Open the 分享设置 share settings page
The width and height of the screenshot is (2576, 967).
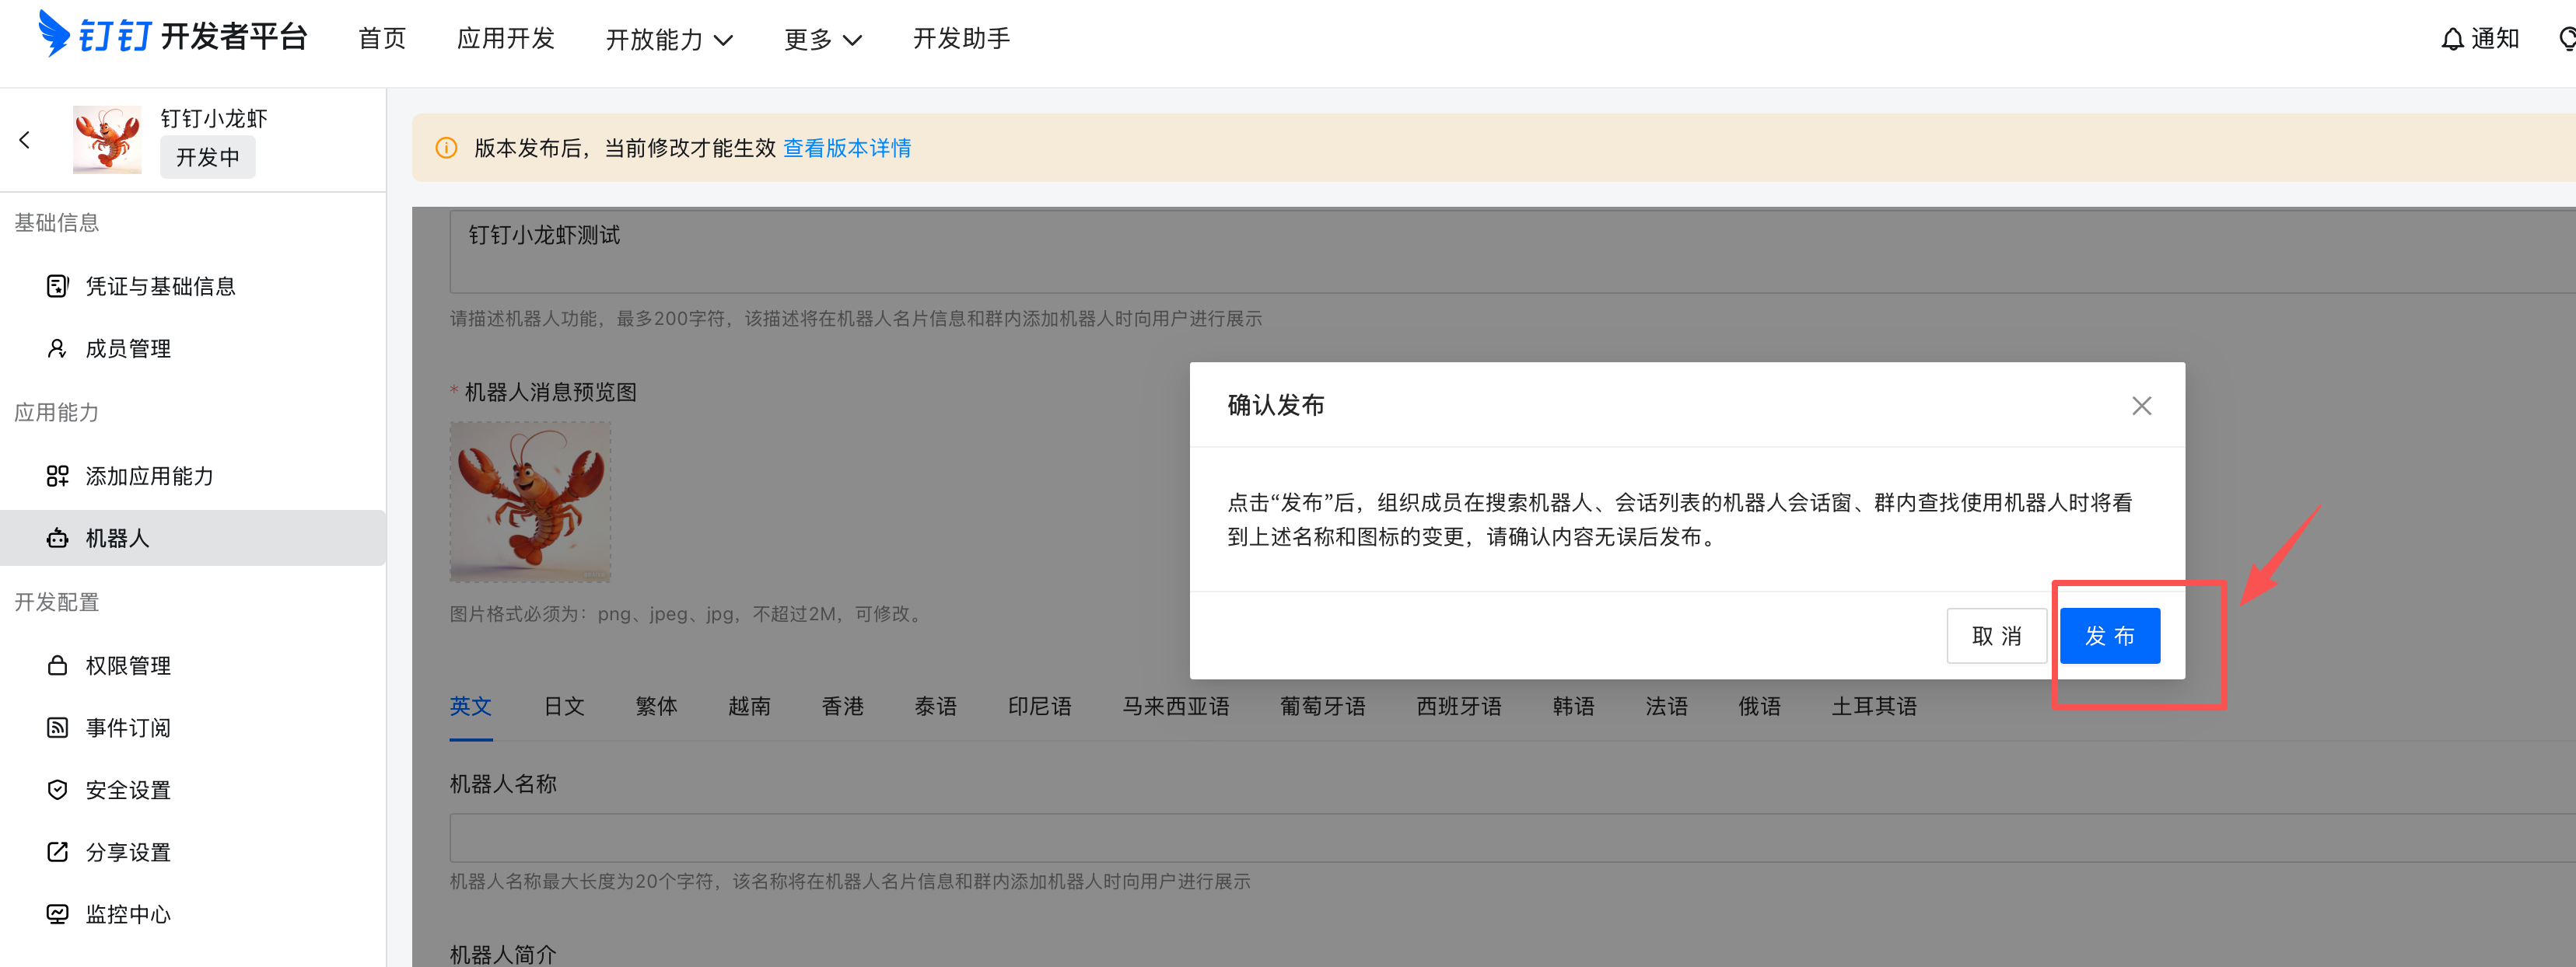[127, 851]
